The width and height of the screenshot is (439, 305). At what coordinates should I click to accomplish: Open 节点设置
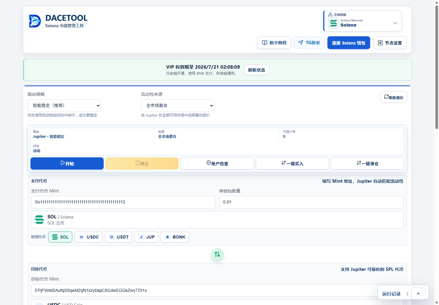pyautogui.click(x=390, y=43)
